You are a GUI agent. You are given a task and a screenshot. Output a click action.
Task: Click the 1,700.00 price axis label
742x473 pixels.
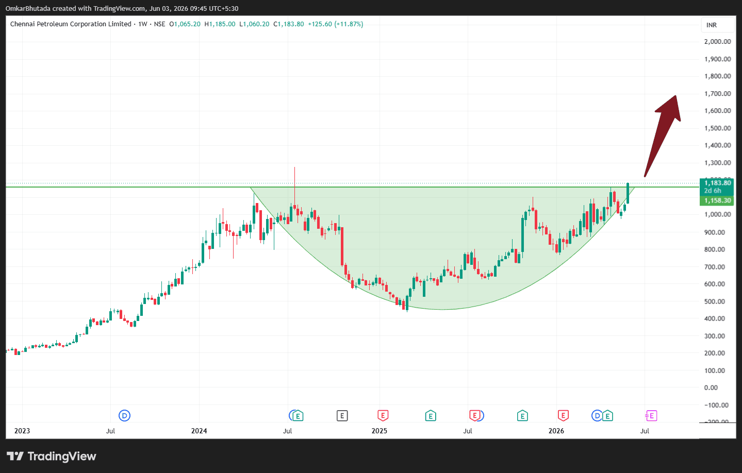tap(718, 94)
